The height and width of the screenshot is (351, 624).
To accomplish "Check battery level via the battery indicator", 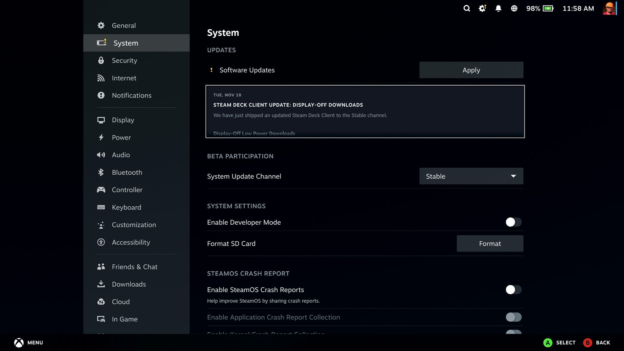I will point(548,8).
